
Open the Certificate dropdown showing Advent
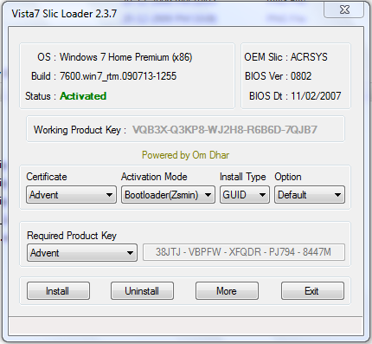click(71, 195)
